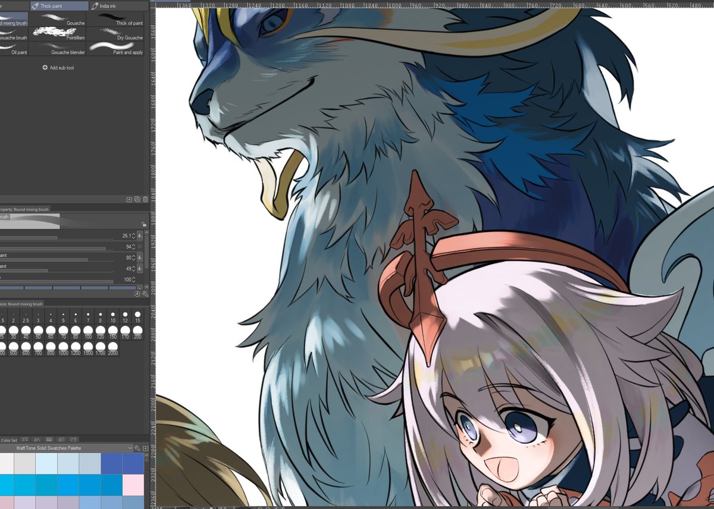The height and width of the screenshot is (509, 714).
Task: Open brush size dynamics button beside 26.1
Action: (140, 236)
